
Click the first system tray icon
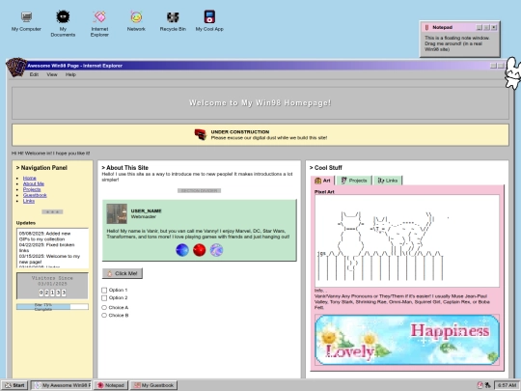pos(480,385)
